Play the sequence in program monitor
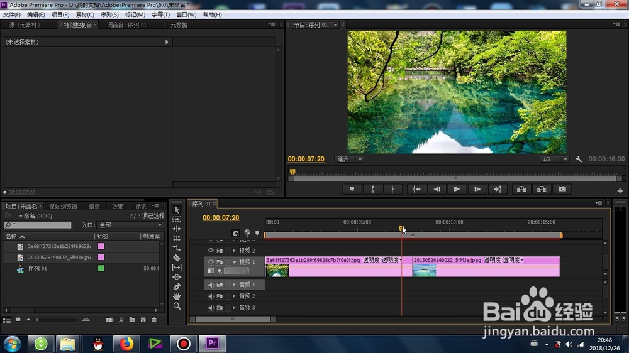The height and width of the screenshot is (353, 629). click(x=457, y=189)
